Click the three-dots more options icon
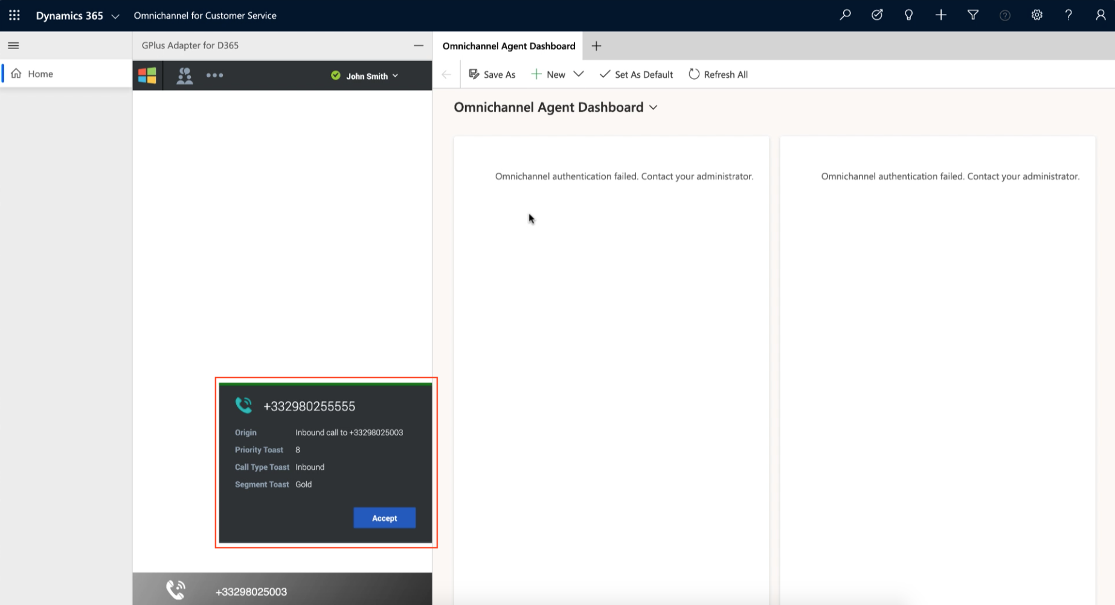Viewport: 1115px width, 605px height. coord(214,75)
